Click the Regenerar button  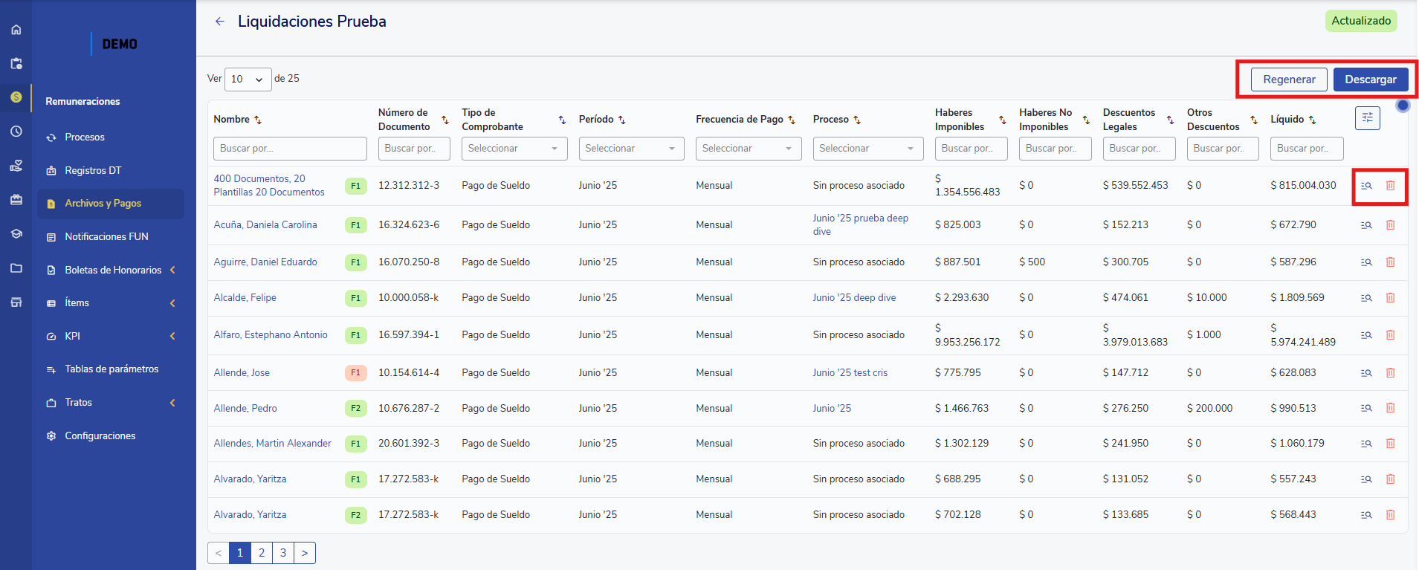1288,80
